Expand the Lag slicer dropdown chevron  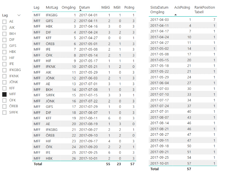click(x=19, y=15)
